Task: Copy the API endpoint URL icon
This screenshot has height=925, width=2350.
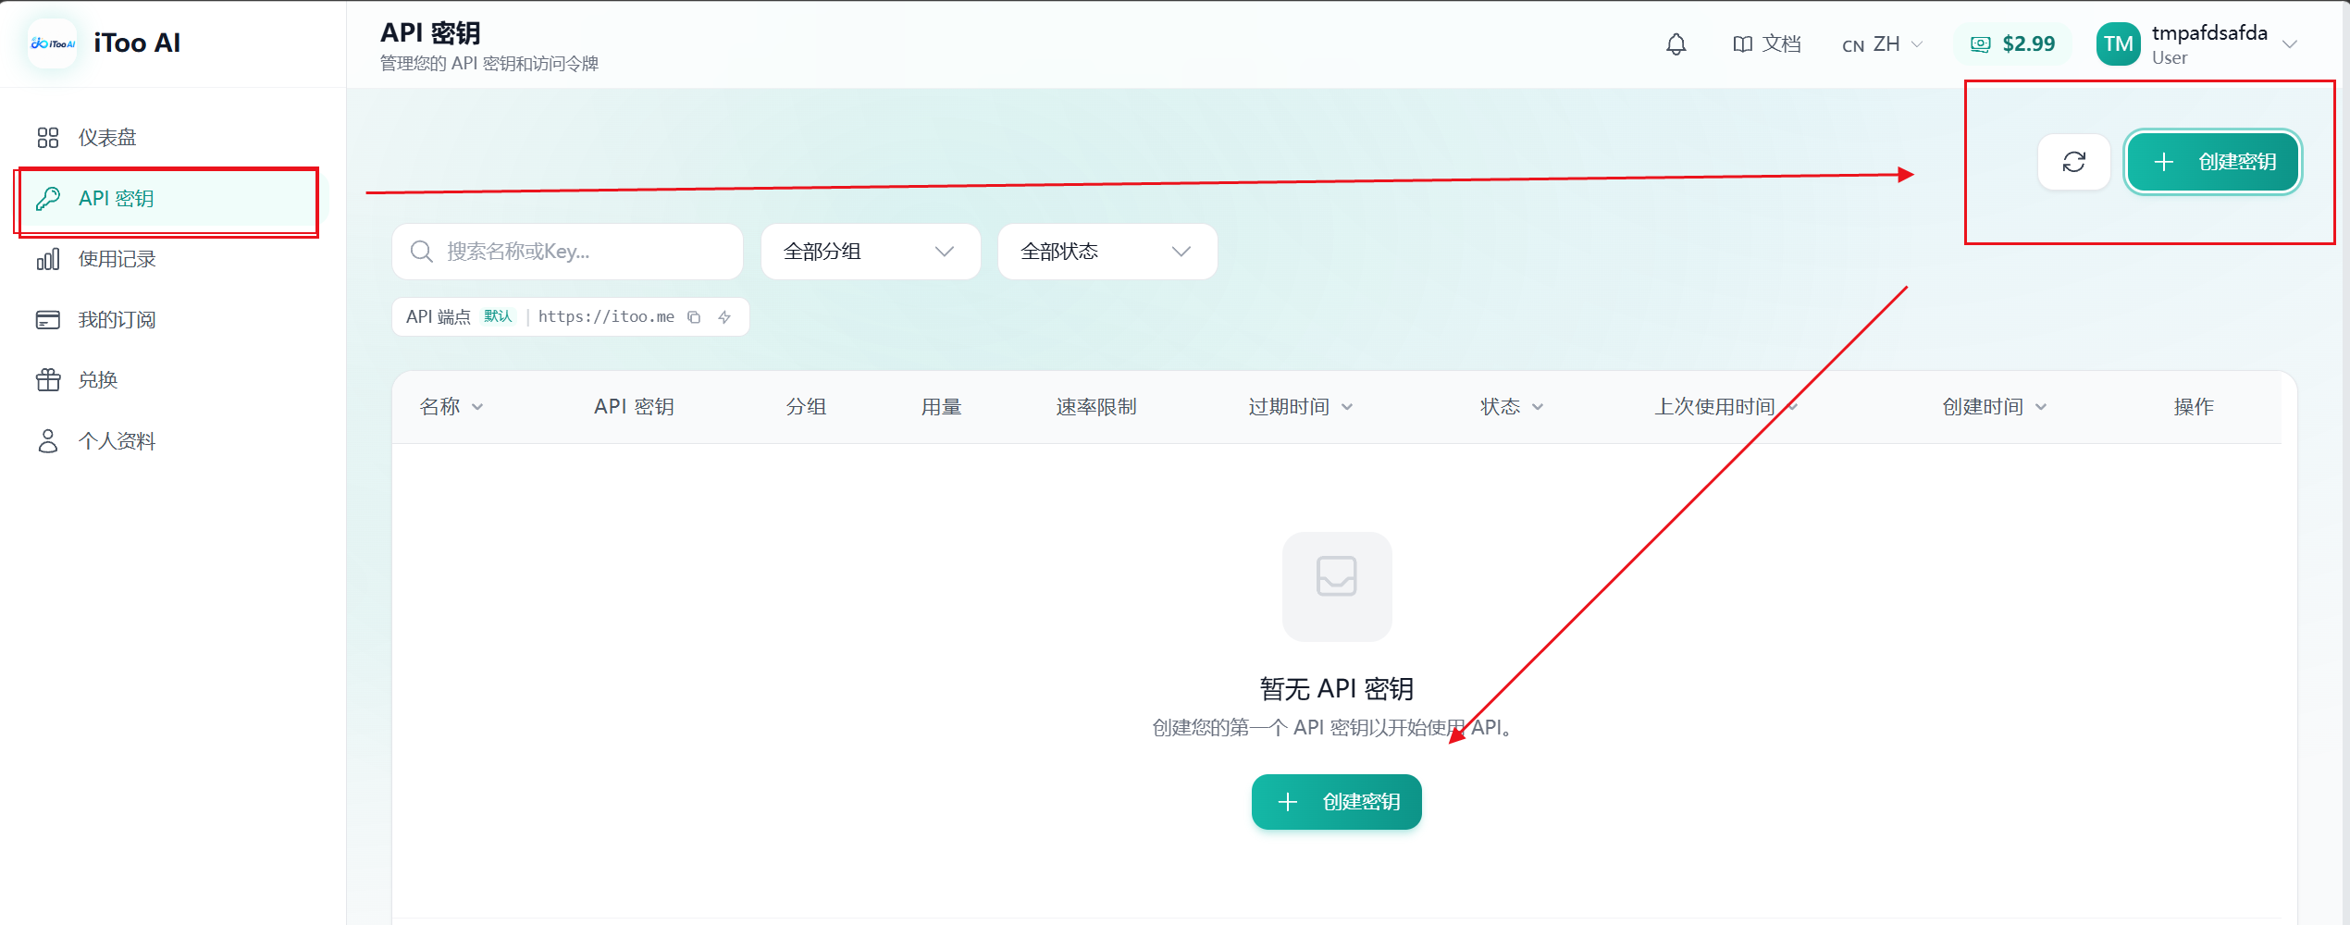Action: 694,317
